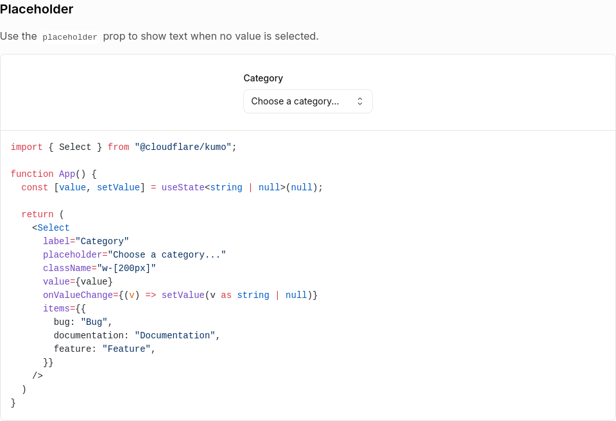This screenshot has width=616, height=421.
Task: Click the Placeholder section heading
Action: pos(37,9)
